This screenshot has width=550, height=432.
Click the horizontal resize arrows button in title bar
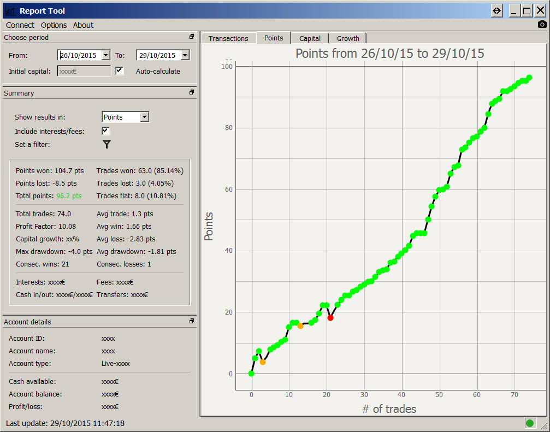click(x=496, y=10)
